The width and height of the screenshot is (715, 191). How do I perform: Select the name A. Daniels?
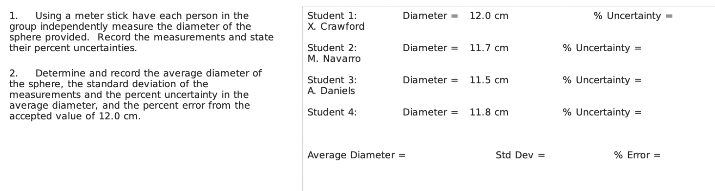pos(331,91)
